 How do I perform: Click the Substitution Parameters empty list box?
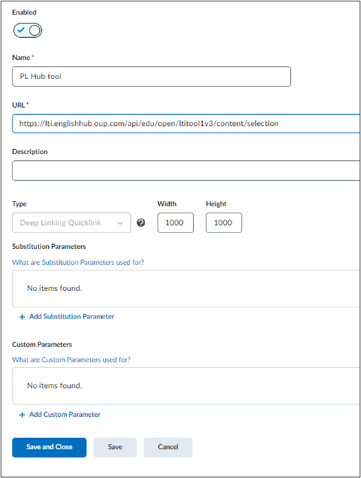(186, 288)
